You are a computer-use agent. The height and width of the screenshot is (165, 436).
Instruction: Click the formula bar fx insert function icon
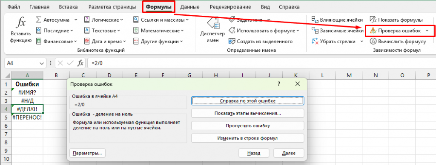[80, 63]
